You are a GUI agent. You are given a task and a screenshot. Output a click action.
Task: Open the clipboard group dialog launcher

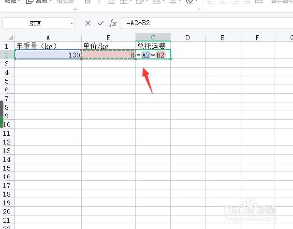pos(75,8)
